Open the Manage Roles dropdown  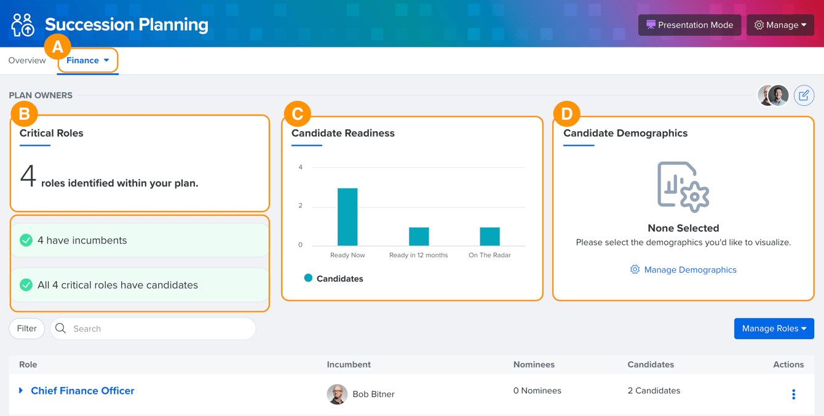(774, 329)
